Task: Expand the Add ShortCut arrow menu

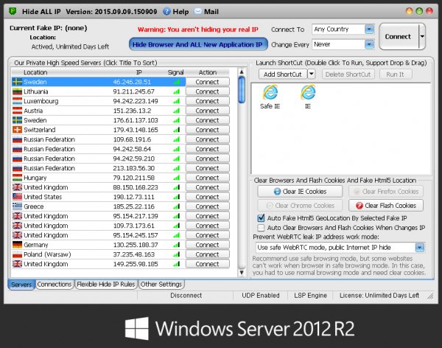Action: 311,74
